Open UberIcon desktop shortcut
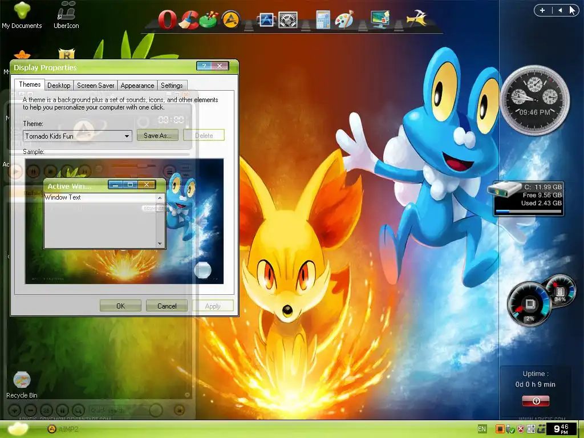The image size is (584, 438). (x=66, y=15)
